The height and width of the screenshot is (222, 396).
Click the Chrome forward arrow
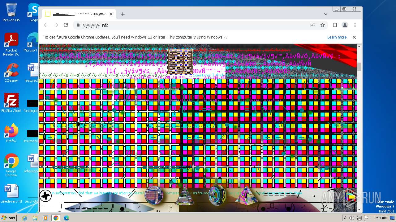pos(56,25)
